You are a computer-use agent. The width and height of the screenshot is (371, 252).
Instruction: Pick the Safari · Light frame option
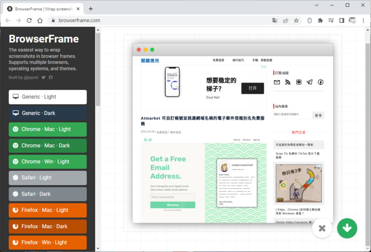tap(48, 178)
